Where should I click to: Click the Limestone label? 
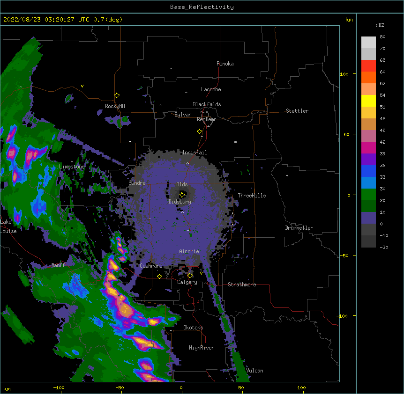pos(72,167)
